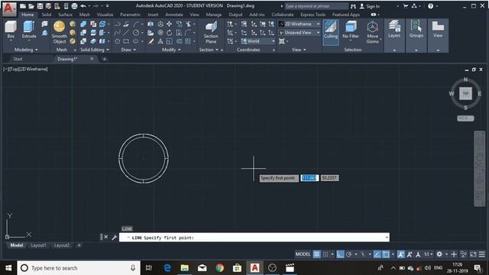Screen dimensions: 489x275
Task: Click the Sign In button
Action: point(370,6)
